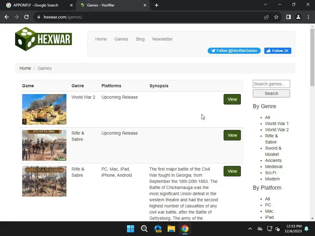The height and width of the screenshot is (236, 315).
Task: Click the HexWar logo
Action: pyautogui.click(x=43, y=39)
